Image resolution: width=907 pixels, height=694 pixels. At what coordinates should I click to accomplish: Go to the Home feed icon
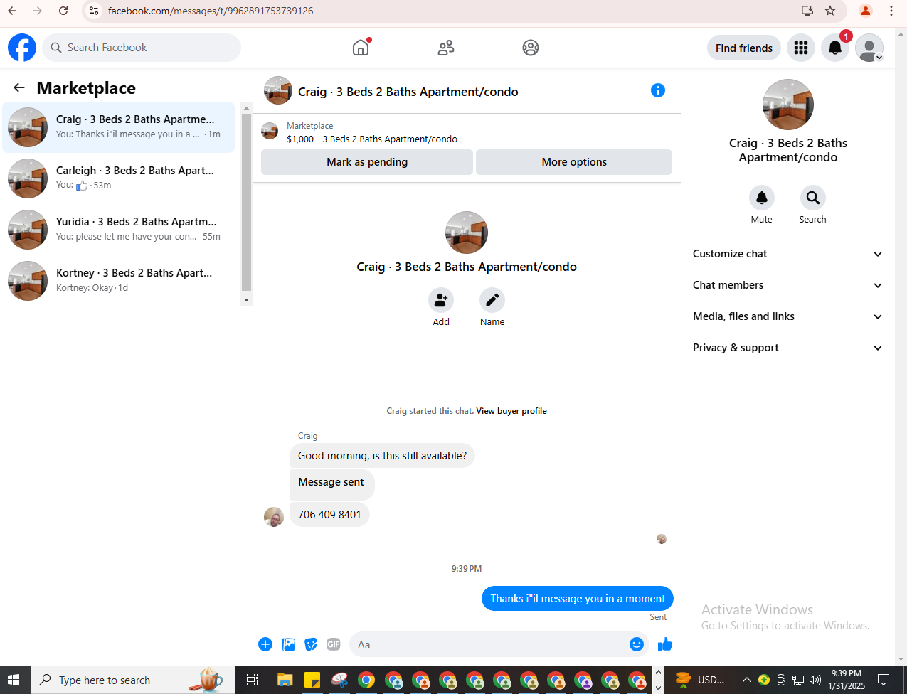click(x=361, y=48)
